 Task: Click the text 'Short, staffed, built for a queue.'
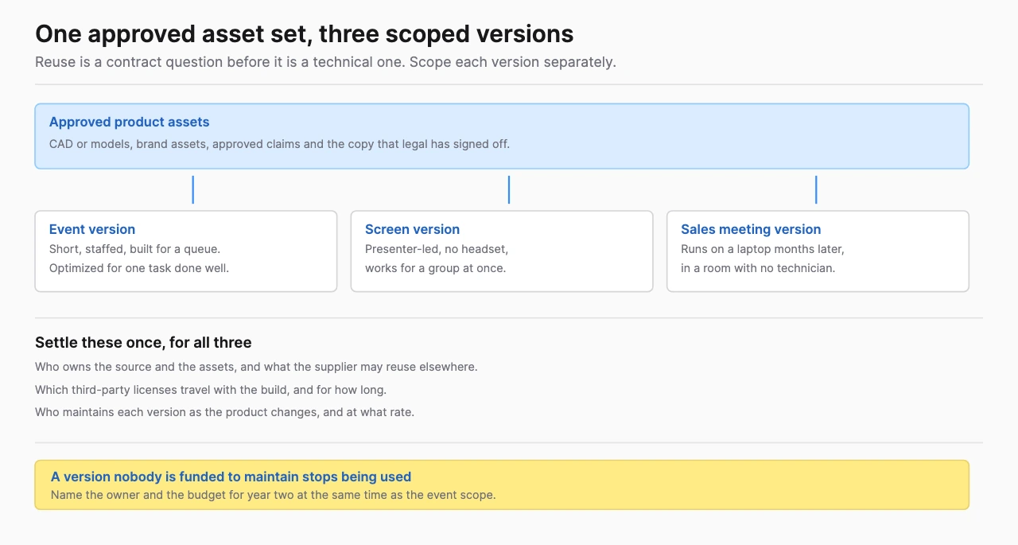pyautogui.click(x=134, y=249)
